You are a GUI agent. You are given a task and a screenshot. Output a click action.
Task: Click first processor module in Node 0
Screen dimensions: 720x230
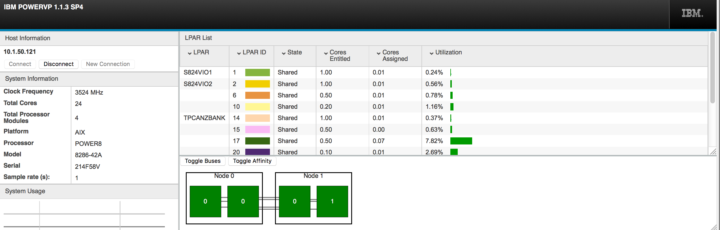tap(205, 201)
